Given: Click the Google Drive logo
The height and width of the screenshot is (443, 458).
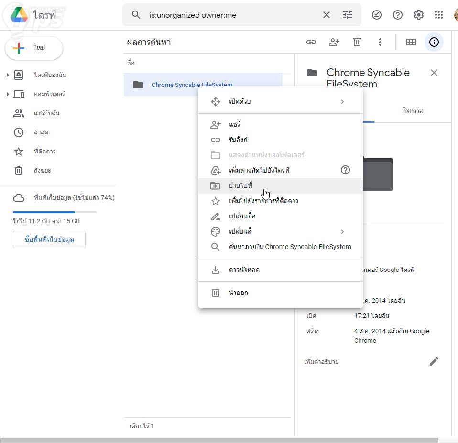Looking at the screenshot, I should (x=19, y=15).
